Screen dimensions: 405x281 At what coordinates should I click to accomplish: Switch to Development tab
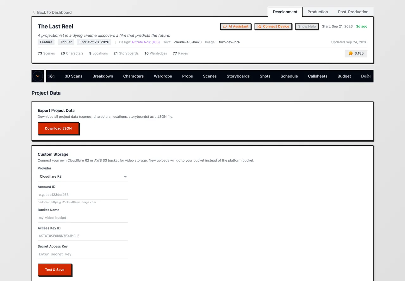click(x=285, y=12)
